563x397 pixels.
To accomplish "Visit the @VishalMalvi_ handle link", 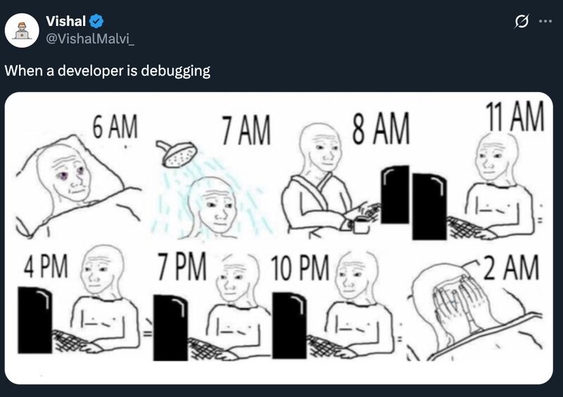I will tap(90, 38).
